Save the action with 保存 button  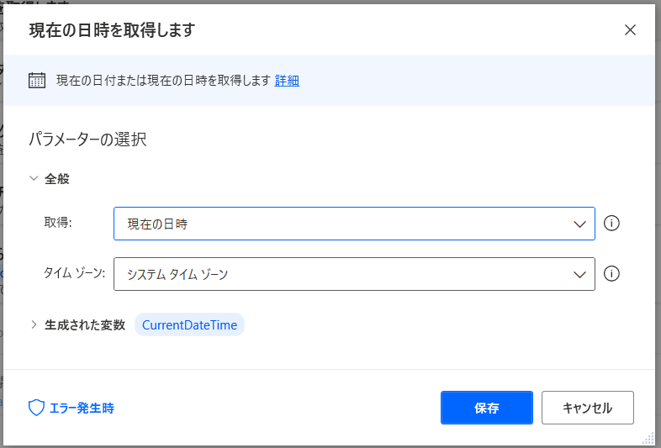pos(486,408)
